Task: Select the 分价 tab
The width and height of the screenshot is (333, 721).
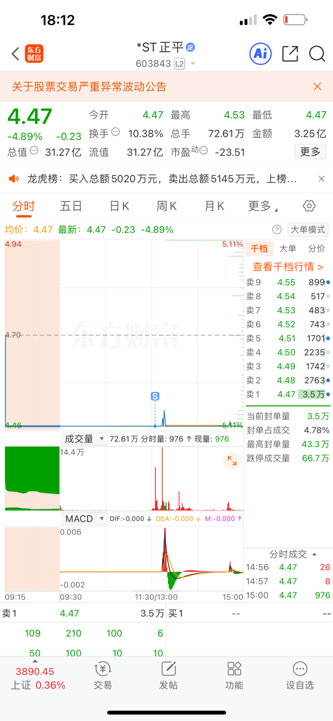Action: [x=317, y=249]
